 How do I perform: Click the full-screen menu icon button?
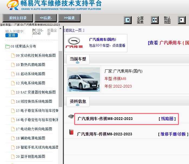tap(128, 20)
